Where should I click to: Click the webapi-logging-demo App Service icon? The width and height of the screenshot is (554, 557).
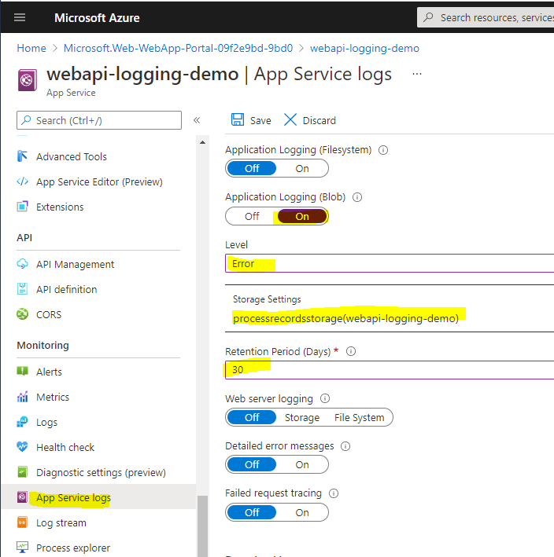click(28, 80)
